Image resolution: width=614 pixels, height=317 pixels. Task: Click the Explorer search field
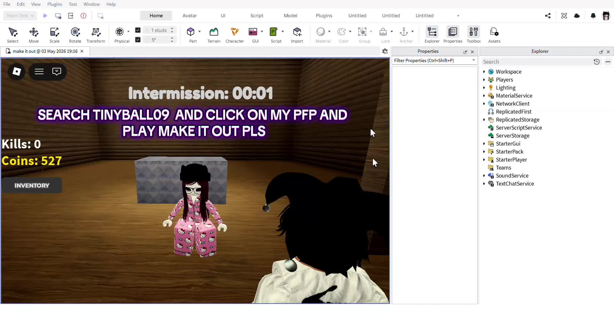[x=537, y=62]
